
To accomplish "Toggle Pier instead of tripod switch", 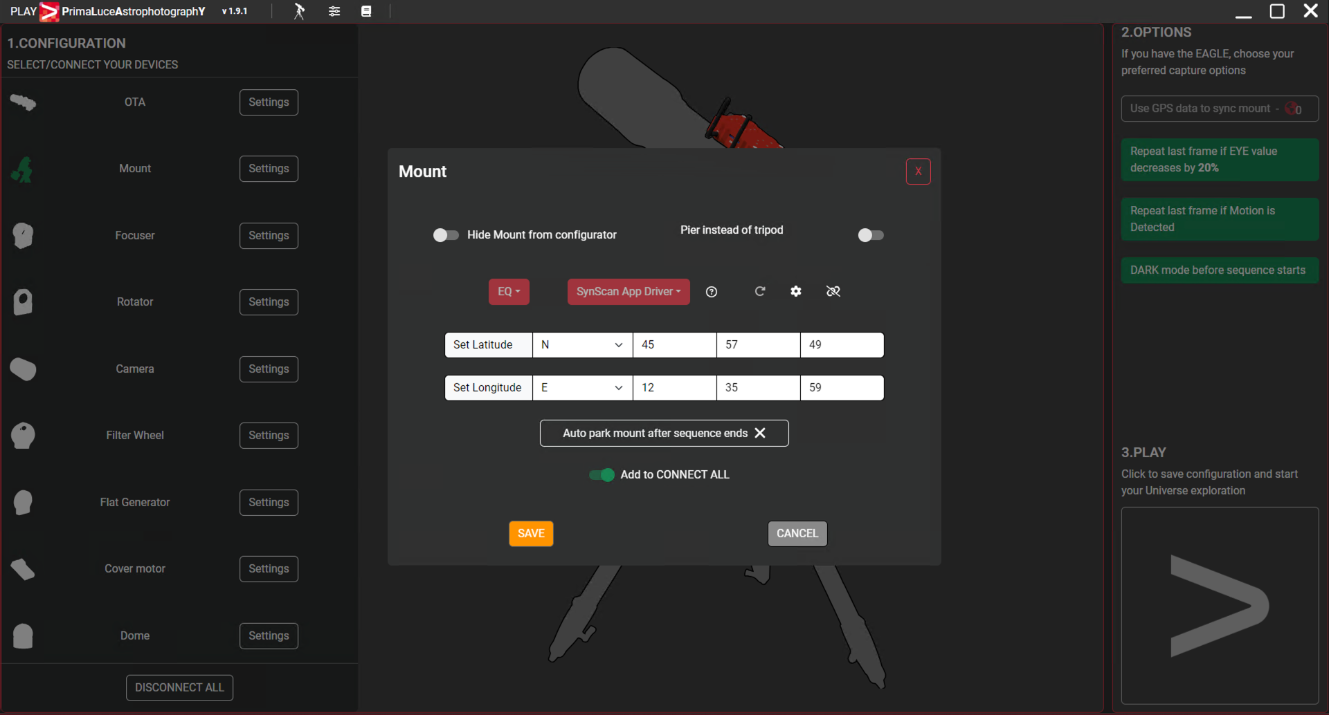I will [x=871, y=235].
